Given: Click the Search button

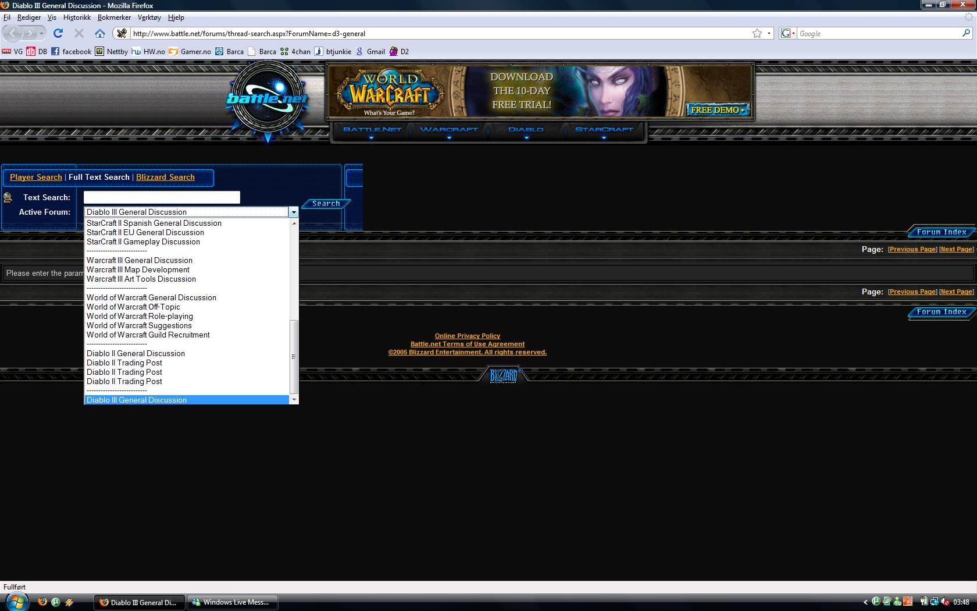Looking at the screenshot, I should [326, 204].
